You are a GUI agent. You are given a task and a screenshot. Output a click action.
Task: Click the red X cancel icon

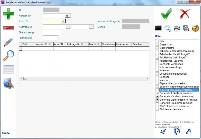(x=185, y=13)
